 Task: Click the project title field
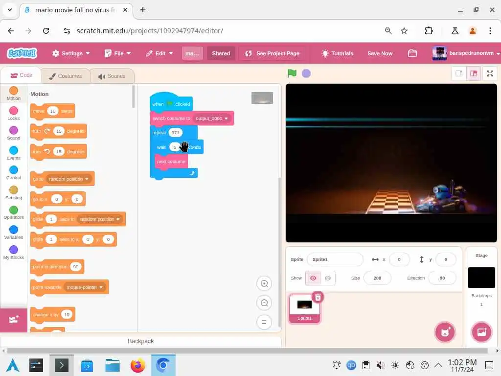tap(192, 53)
